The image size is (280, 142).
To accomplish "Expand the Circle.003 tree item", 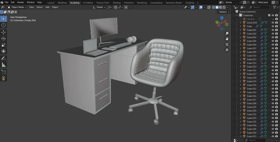I will [240, 23].
